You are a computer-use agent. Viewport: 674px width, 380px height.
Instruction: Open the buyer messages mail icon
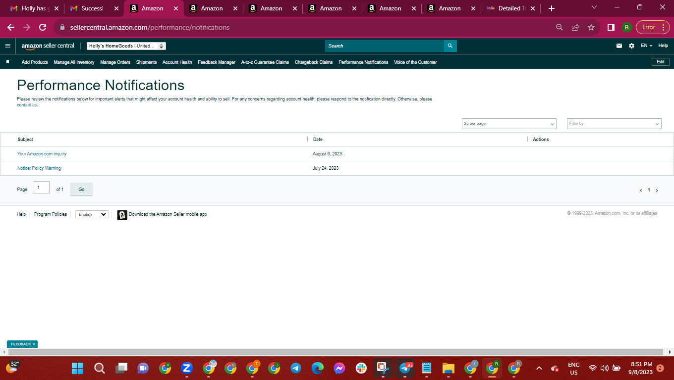click(x=619, y=46)
